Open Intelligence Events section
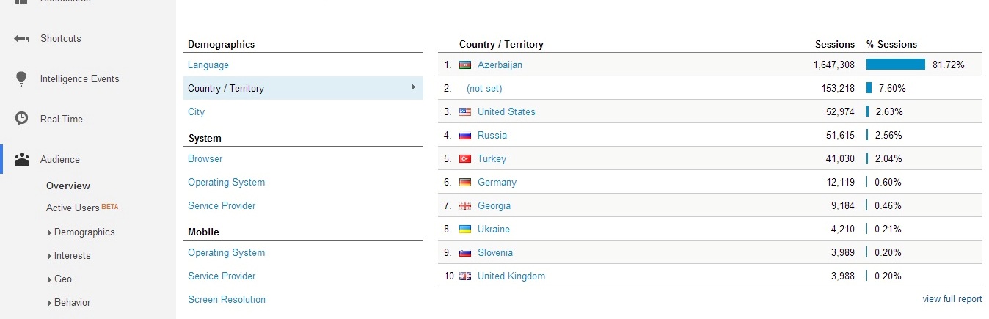989x319 pixels. (79, 78)
